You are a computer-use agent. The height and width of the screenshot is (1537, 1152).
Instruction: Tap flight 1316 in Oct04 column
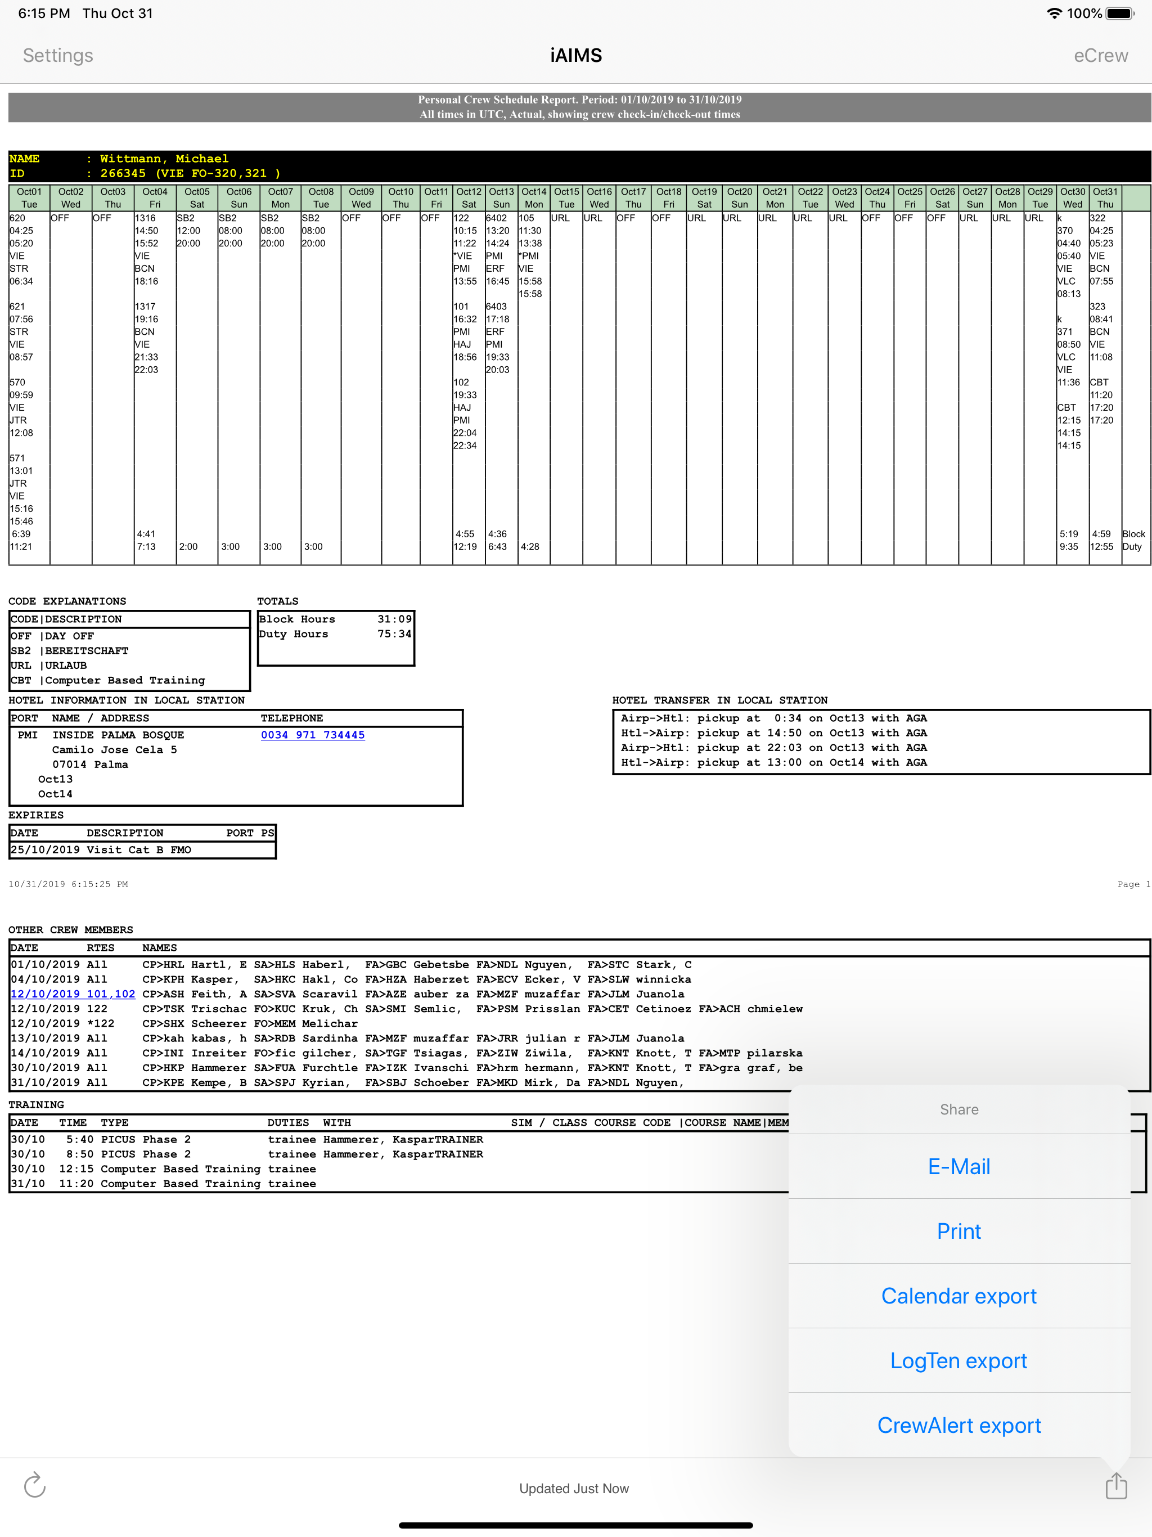coord(145,218)
